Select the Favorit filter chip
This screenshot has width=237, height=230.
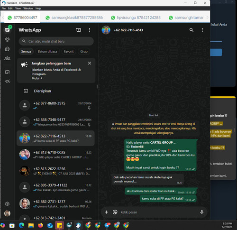(69, 51)
